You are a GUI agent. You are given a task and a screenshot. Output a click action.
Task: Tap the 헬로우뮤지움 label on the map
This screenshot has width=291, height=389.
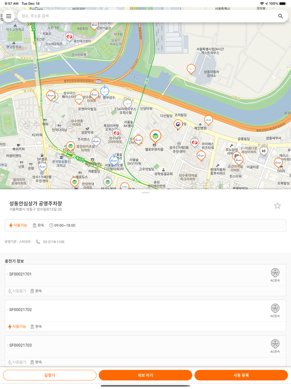(154, 149)
